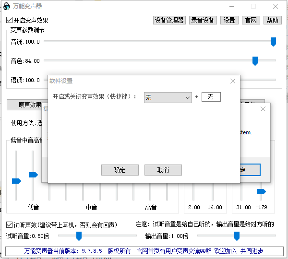The image size is (288, 259).
Task: Click the 音色 timbre slider handle
Action: (255, 60)
